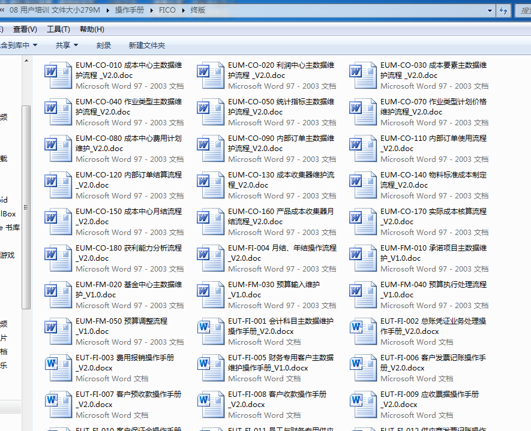Open the 帮助(H) menu
531x431 pixels.
pos(92,29)
